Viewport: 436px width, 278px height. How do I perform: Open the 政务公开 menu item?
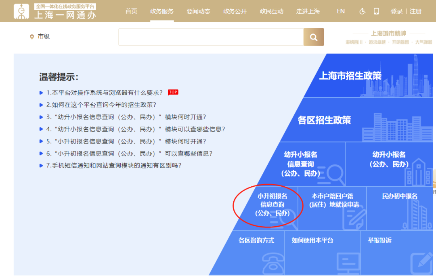coord(235,11)
